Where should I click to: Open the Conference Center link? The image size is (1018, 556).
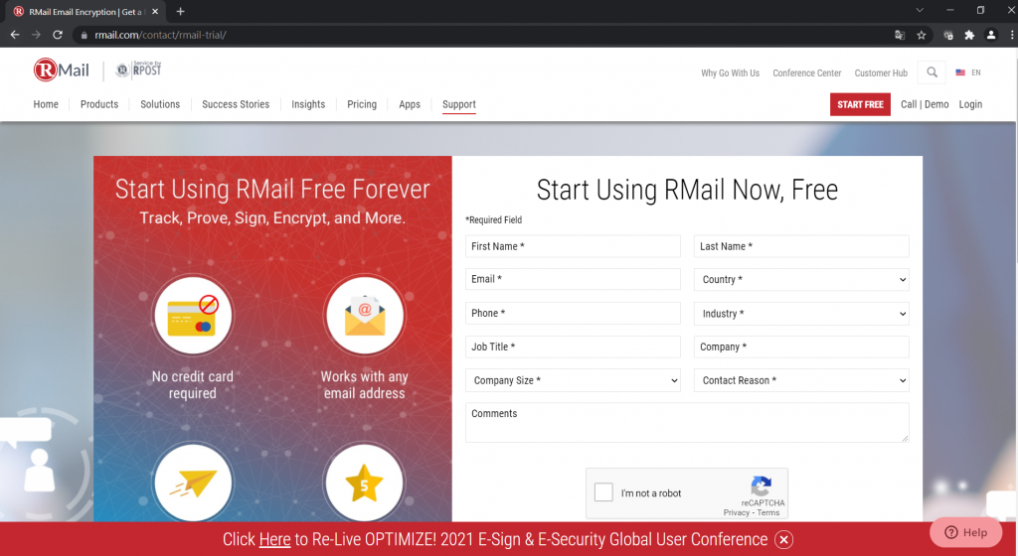[807, 73]
